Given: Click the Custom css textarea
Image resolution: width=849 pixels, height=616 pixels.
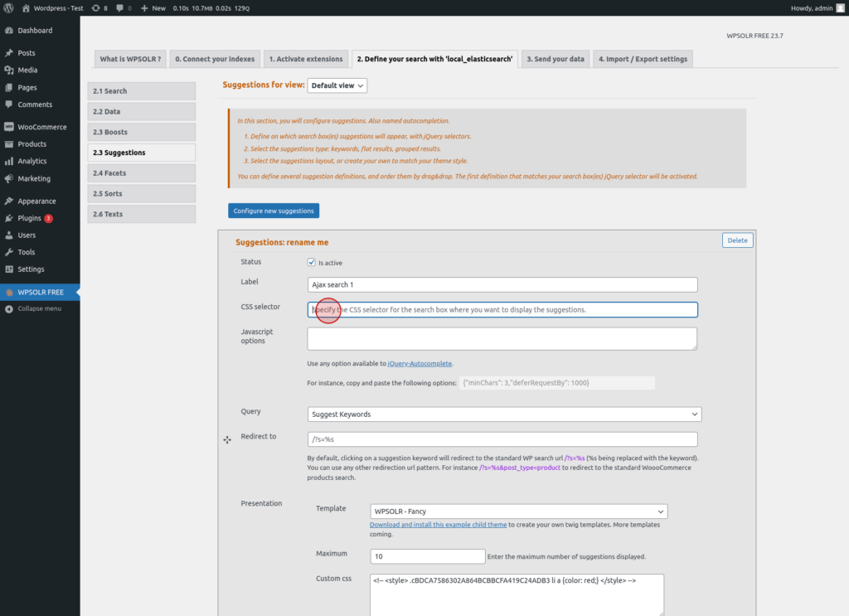Looking at the screenshot, I should [517, 595].
